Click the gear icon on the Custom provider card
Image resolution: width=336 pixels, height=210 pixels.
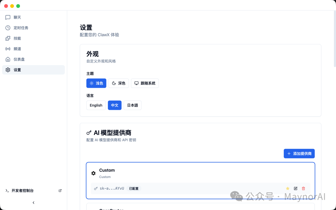(93, 173)
